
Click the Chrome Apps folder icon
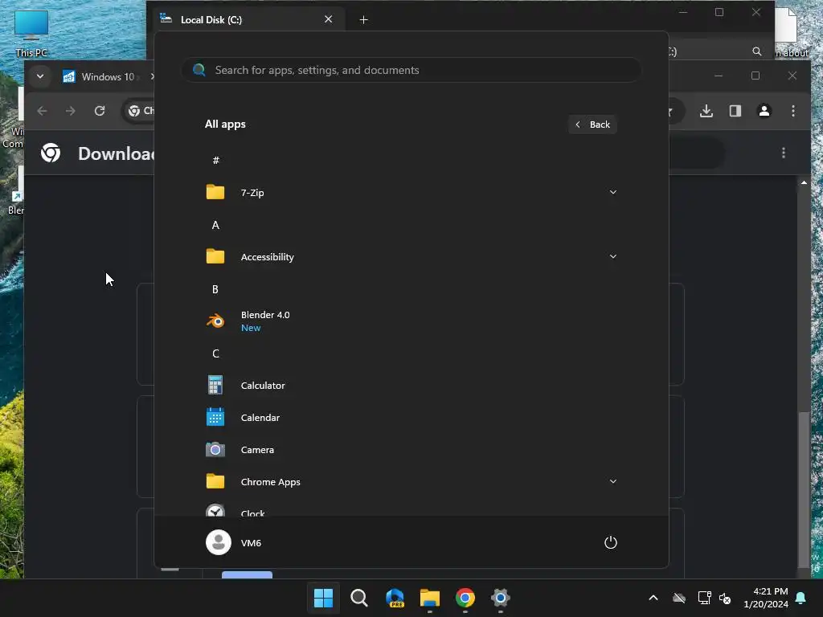215,482
